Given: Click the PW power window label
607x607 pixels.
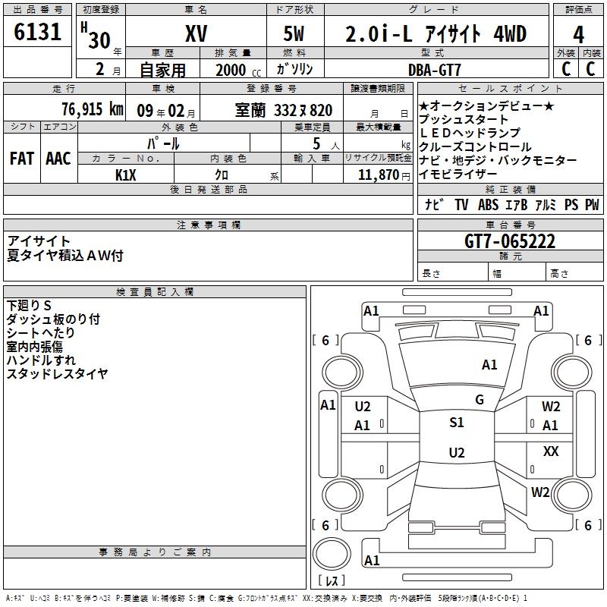Looking at the screenshot, I should coord(592,205).
